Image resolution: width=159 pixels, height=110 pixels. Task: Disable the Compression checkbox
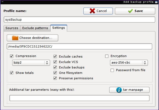(x=12, y=56)
